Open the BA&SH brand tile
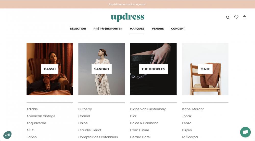Screen dimensions: 255x141 pos(50,69)
